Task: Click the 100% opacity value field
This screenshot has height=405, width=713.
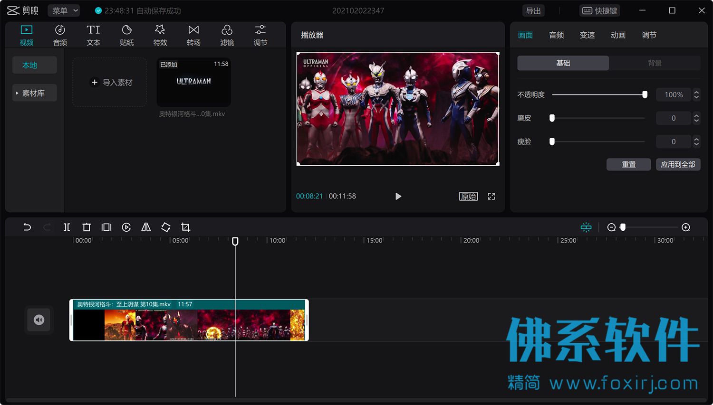Action: [x=674, y=94]
